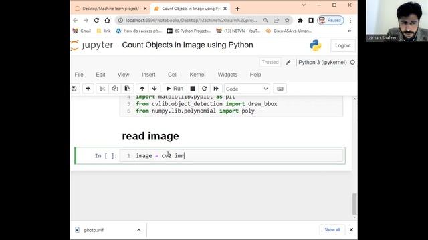The height and width of the screenshot is (240, 428).
Task: Move selected cell down with arrow icon
Action: (154, 89)
